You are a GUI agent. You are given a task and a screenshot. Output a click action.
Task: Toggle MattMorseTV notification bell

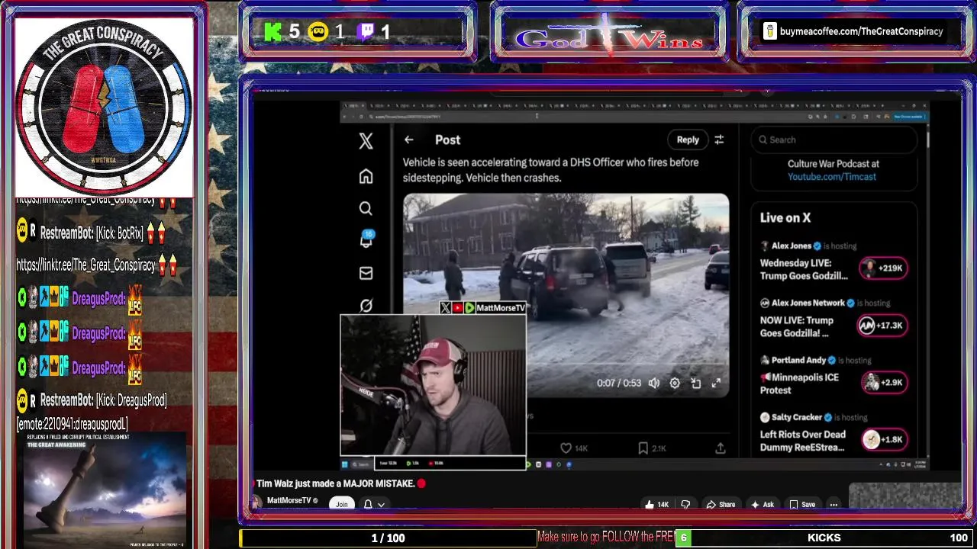click(x=369, y=504)
